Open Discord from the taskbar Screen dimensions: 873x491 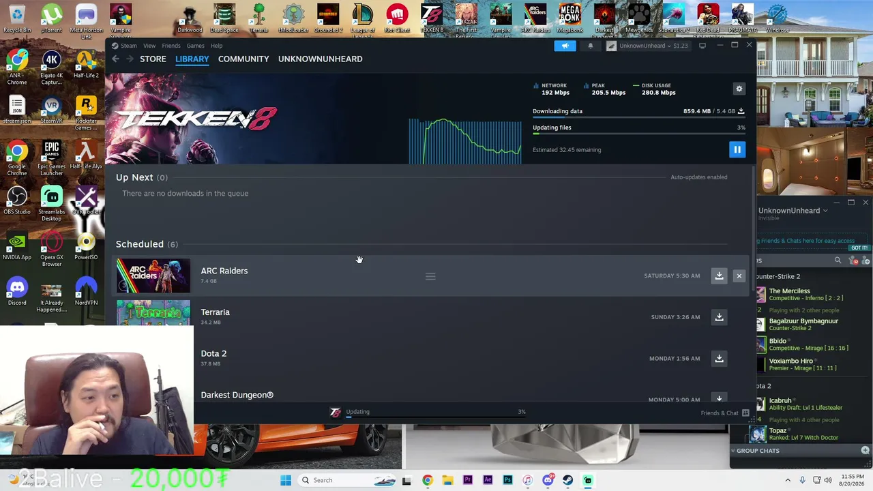click(548, 480)
